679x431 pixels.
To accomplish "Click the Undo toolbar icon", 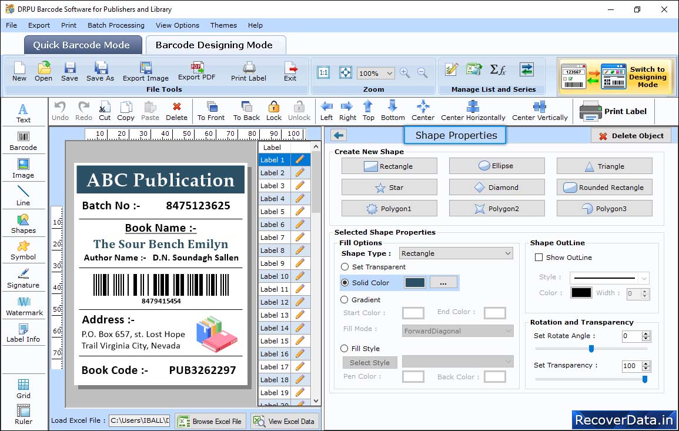I will coord(60,111).
